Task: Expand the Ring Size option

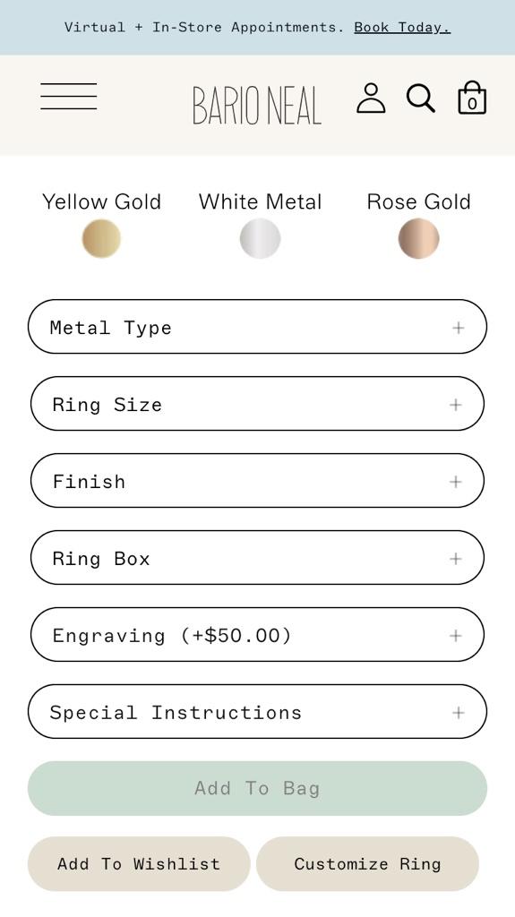Action: pyautogui.click(x=258, y=404)
